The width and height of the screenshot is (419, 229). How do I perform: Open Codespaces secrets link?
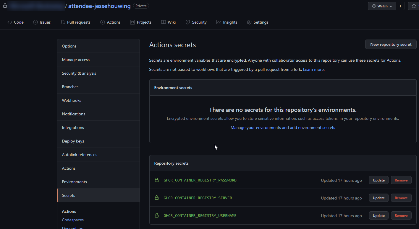[73, 220]
